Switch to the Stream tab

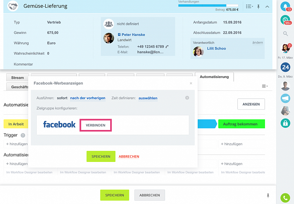coord(17,78)
